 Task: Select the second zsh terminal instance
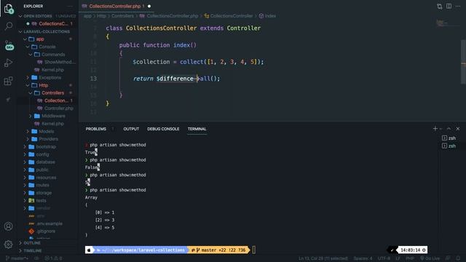449,146
